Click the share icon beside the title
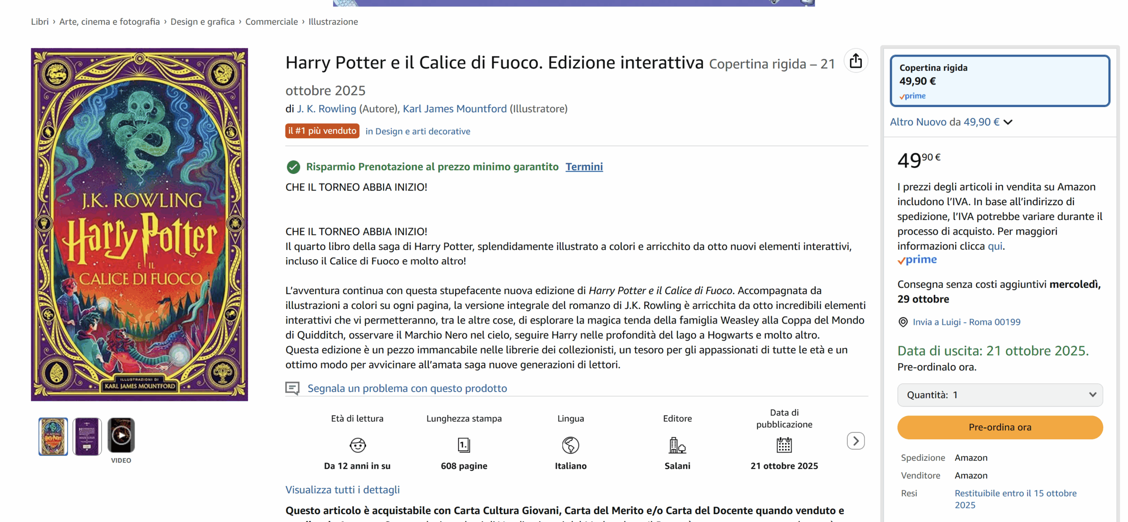The width and height of the screenshot is (1128, 522). pyautogui.click(x=855, y=61)
